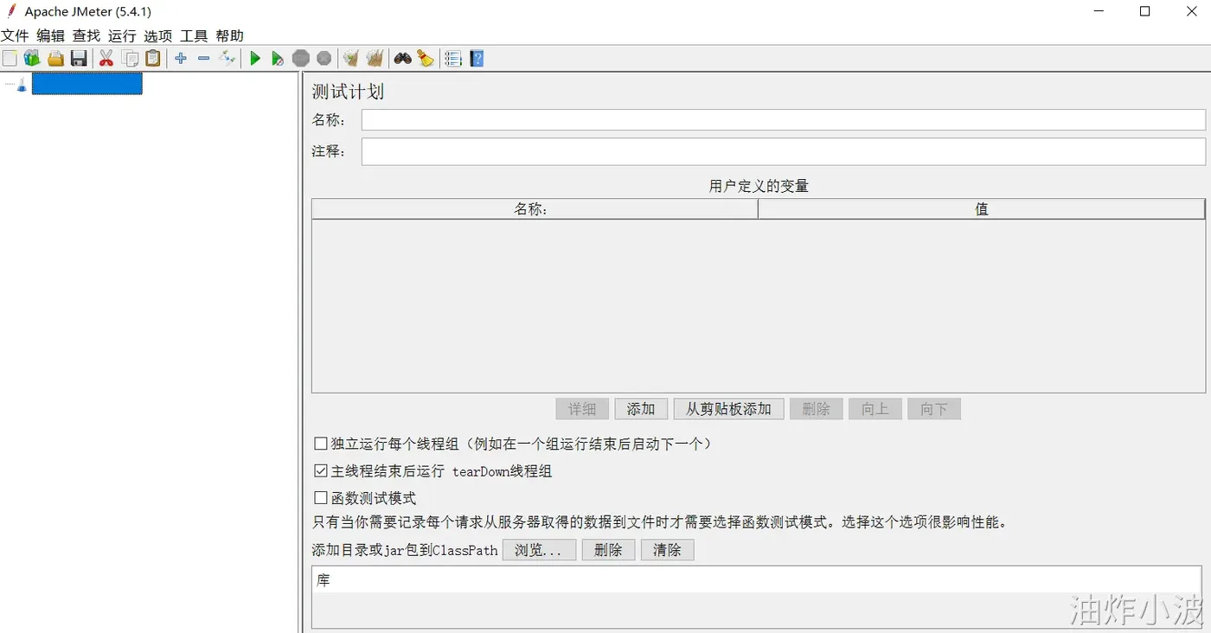The height and width of the screenshot is (633, 1211).
Task: Open Help with the question mark icon
Action: coord(477,59)
